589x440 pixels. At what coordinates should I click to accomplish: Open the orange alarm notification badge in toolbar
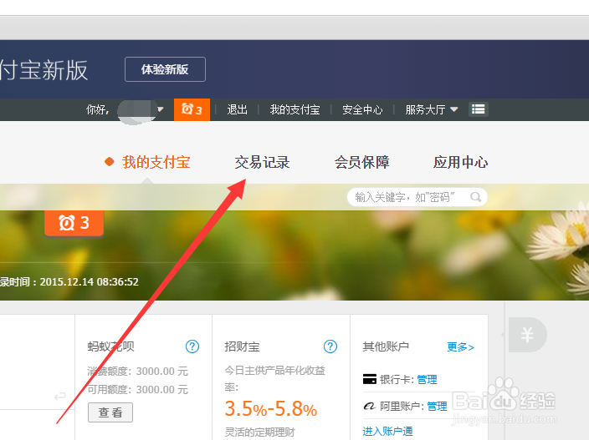192,109
